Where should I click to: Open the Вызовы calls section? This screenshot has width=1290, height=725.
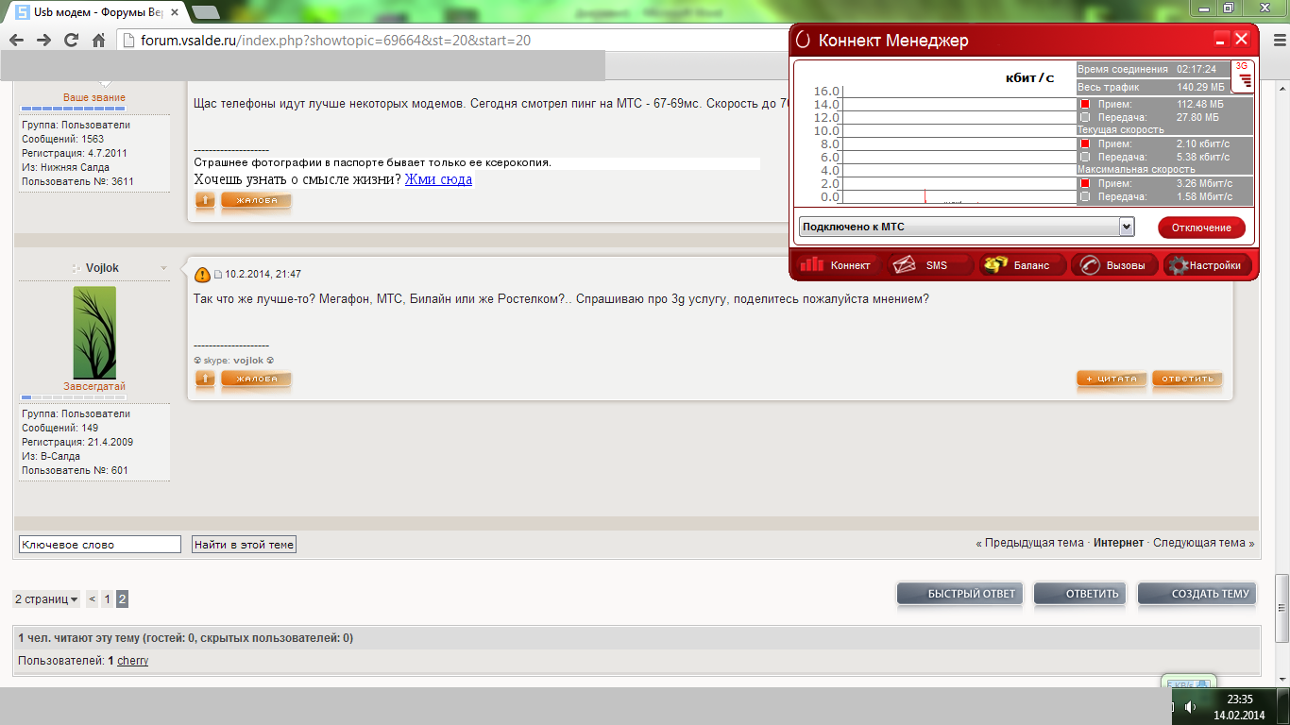1114,265
